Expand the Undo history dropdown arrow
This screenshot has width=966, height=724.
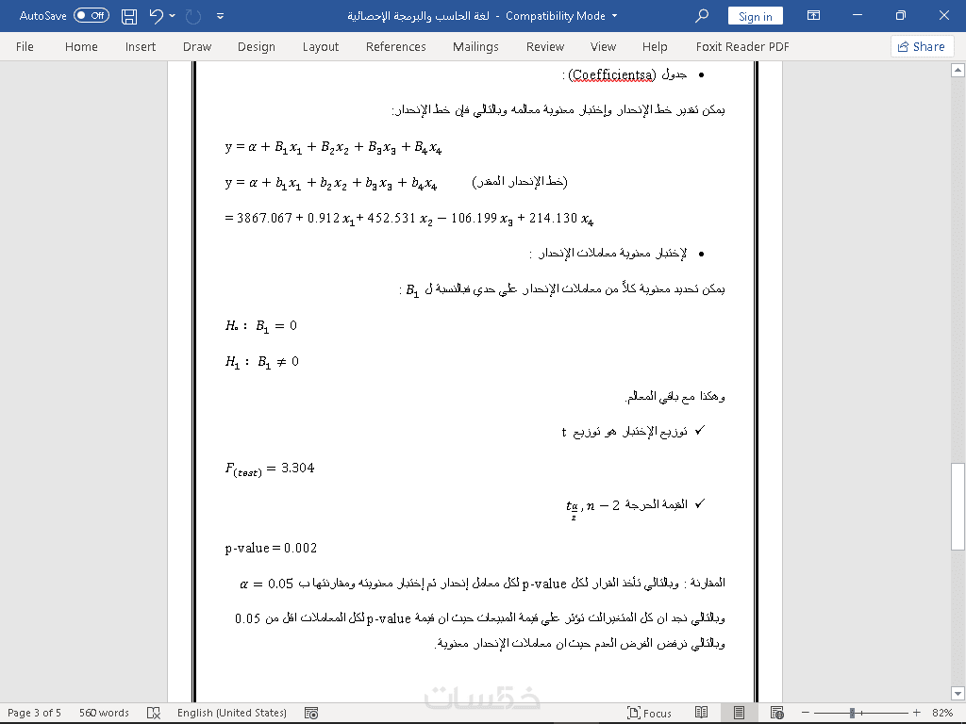point(173,16)
